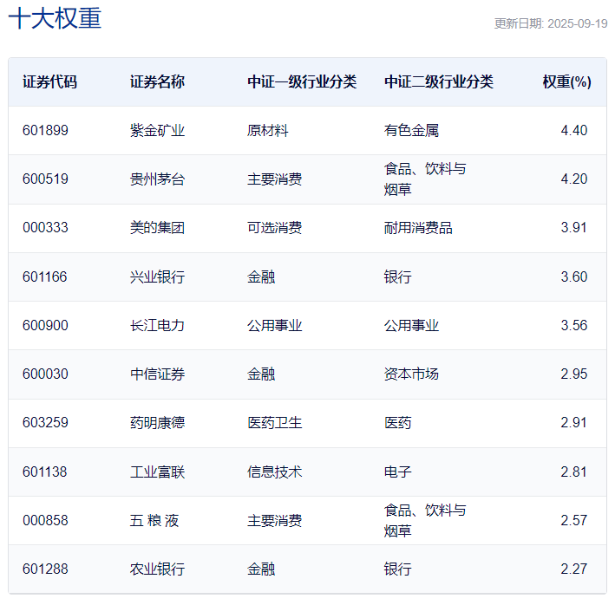
Task: Select the security code 600900
Action: [x=45, y=325]
